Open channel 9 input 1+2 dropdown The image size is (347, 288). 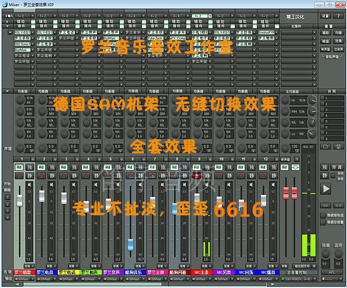(x=210, y=16)
